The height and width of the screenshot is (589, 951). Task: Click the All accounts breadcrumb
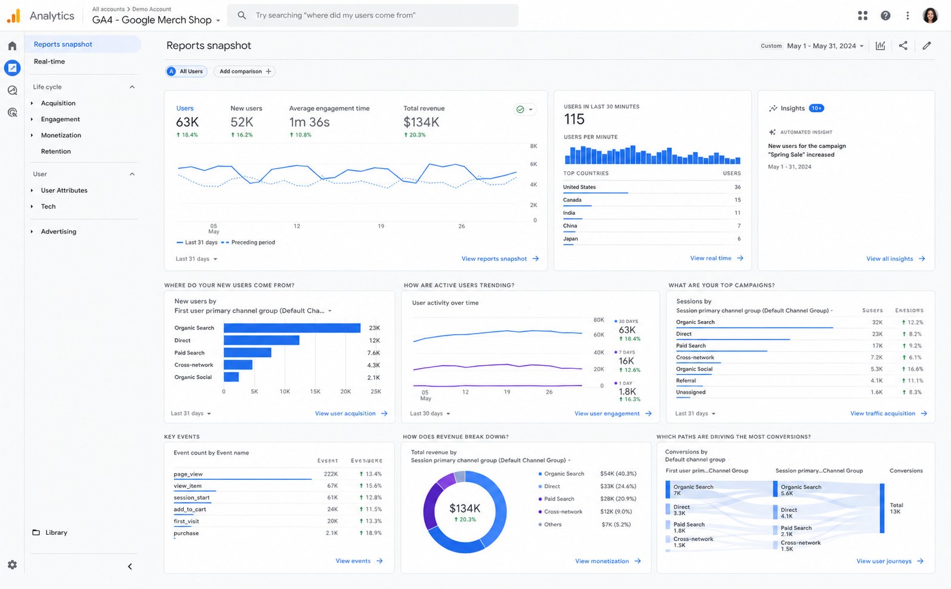pyautogui.click(x=108, y=9)
